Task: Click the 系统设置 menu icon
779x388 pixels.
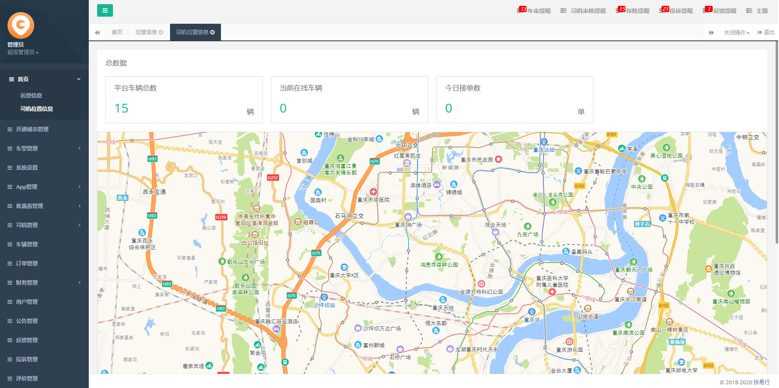Action: click(x=10, y=168)
